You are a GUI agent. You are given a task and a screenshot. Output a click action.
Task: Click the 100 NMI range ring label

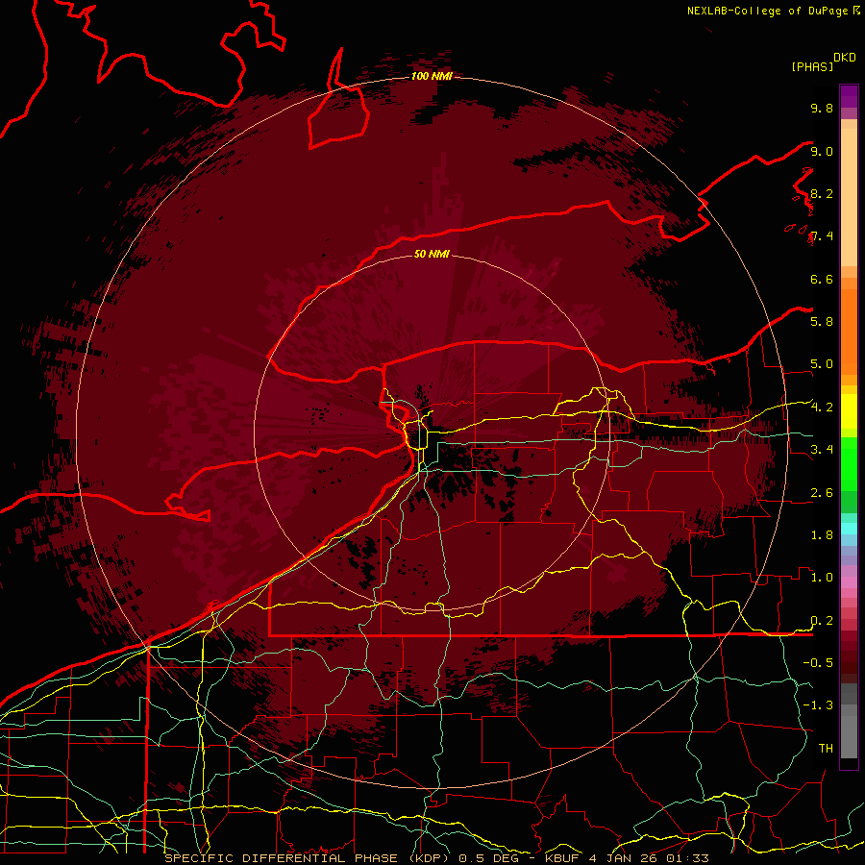432,76
